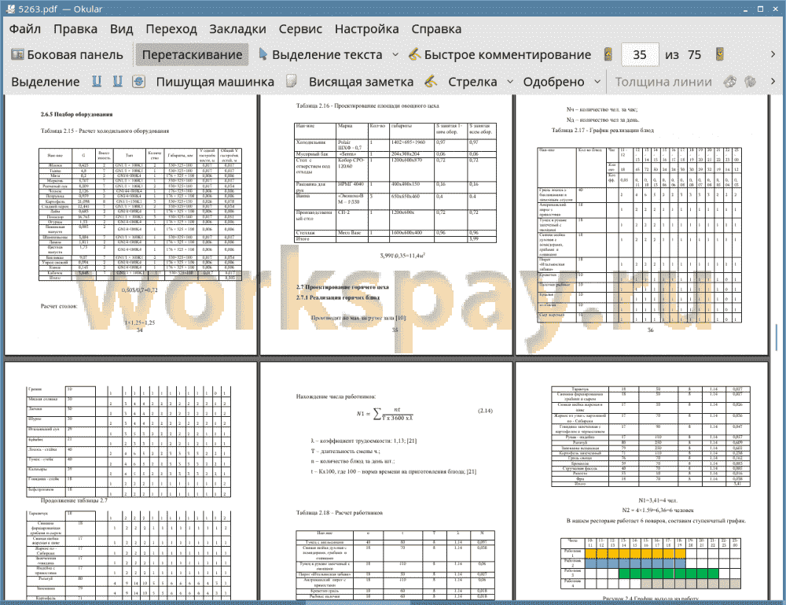
Task: Open the Правка menu
Action: pos(75,29)
